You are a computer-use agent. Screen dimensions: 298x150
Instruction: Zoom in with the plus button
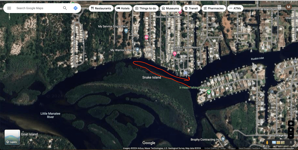pyautogui.click(x=291, y=130)
